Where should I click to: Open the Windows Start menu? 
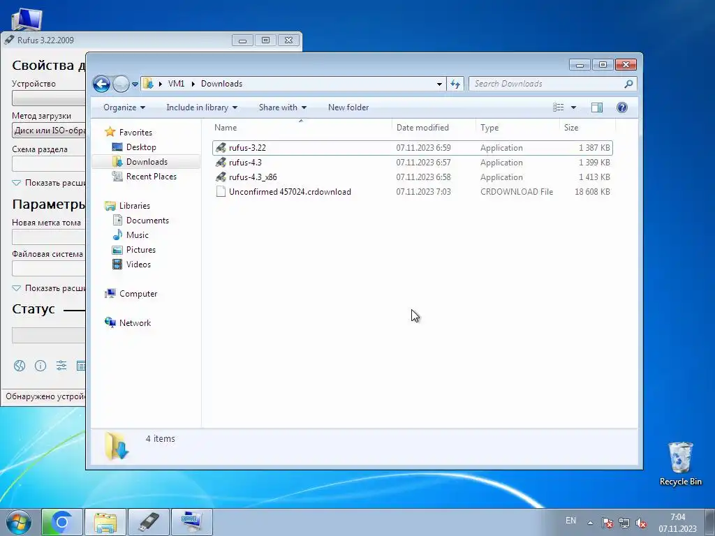tap(19, 522)
